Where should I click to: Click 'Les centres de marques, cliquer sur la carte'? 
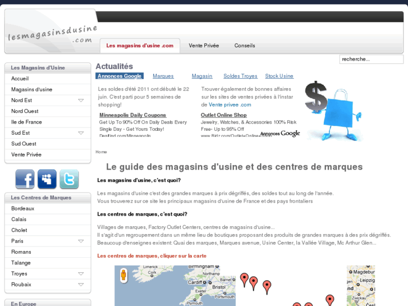coord(152,256)
